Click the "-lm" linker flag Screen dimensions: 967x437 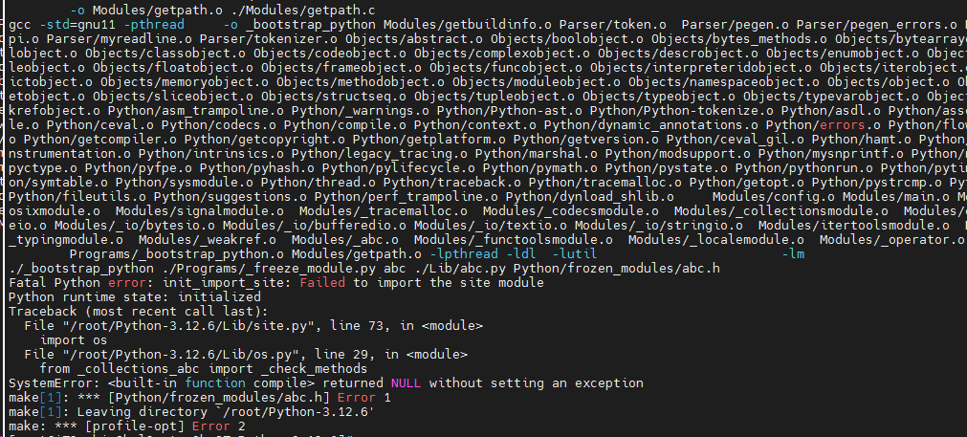tap(793, 254)
